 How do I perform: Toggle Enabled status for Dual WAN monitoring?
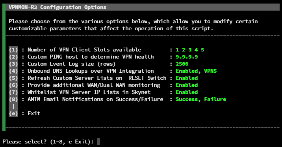point(187,85)
